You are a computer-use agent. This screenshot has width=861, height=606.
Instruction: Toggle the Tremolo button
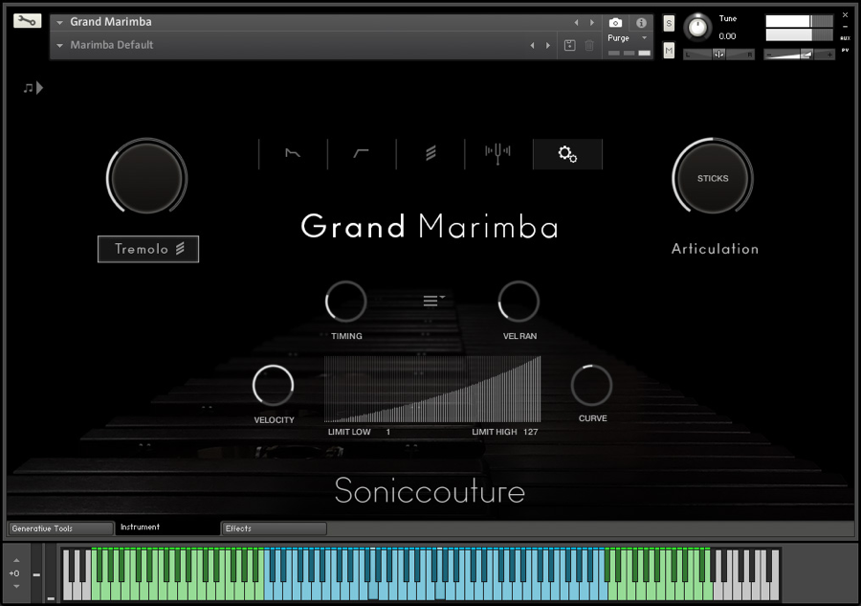[x=148, y=249]
